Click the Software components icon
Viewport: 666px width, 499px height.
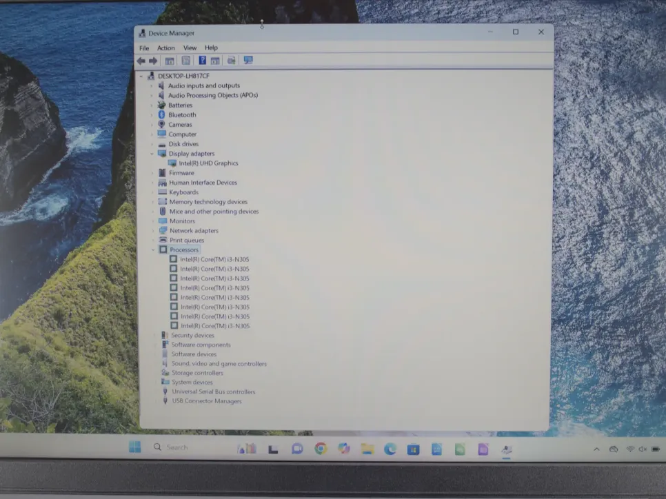(165, 345)
